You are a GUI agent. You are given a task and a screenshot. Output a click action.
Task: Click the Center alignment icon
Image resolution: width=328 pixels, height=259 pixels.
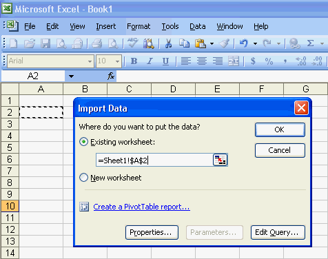pos(202,61)
